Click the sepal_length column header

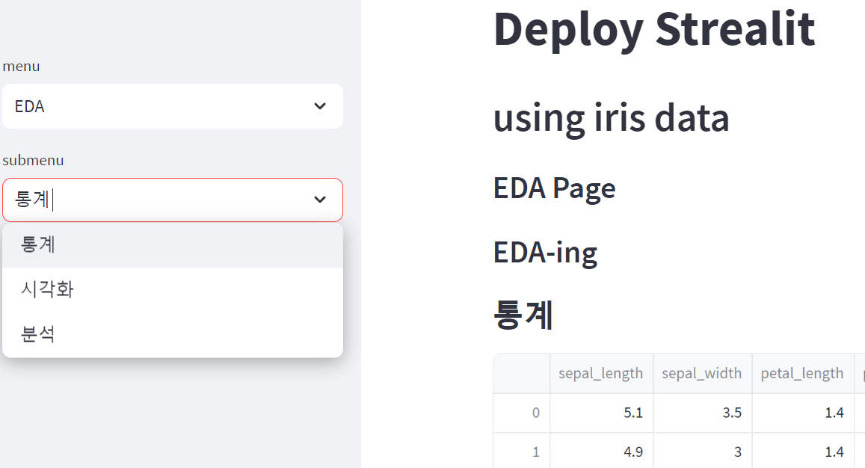click(601, 374)
